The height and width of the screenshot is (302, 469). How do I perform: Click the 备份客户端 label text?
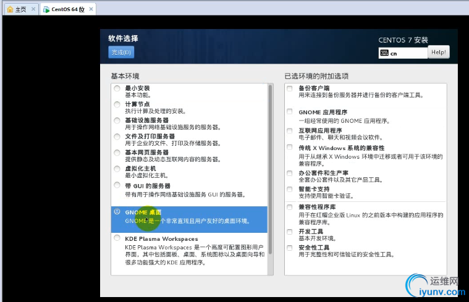[x=314, y=88]
